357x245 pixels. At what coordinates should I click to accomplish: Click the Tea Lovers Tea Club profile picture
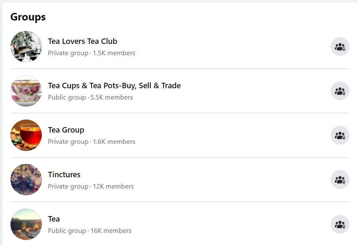pyautogui.click(x=26, y=47)
